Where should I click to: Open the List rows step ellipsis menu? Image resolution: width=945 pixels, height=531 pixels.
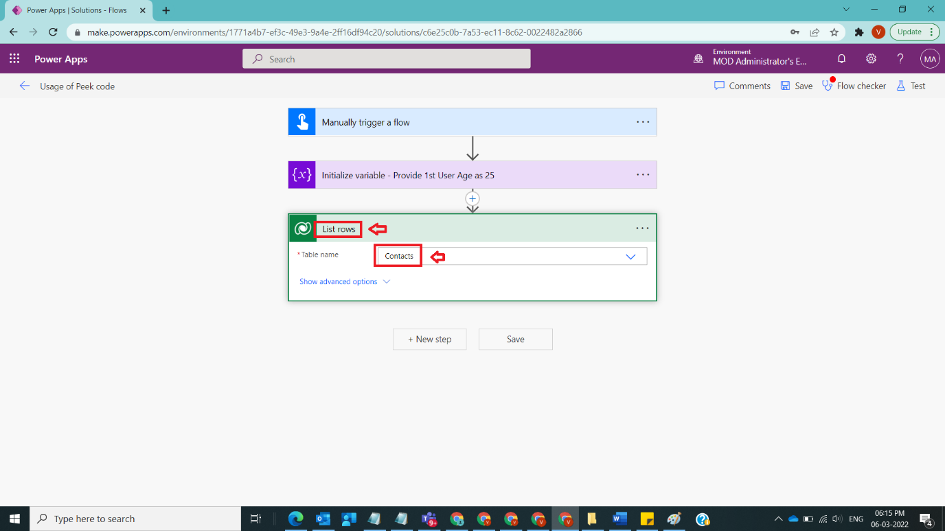pyautogui.click(x=643, y=228)
